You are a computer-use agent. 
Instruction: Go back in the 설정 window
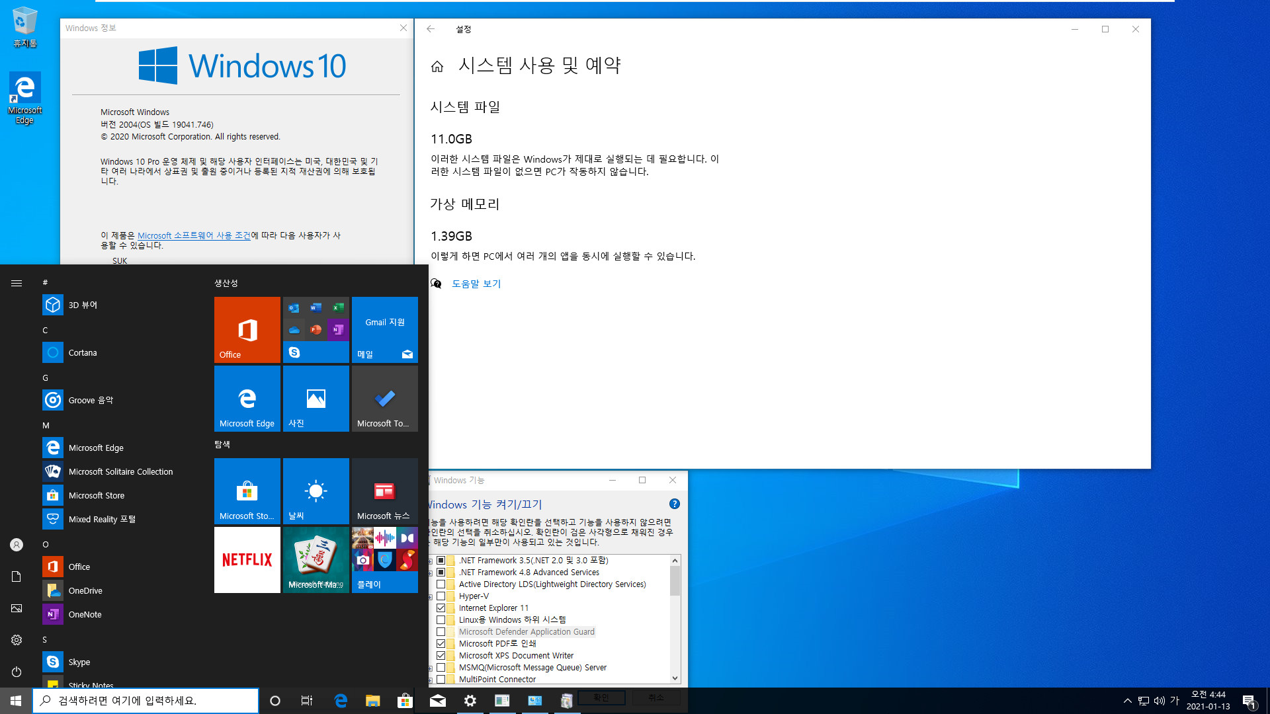point(431,29)
